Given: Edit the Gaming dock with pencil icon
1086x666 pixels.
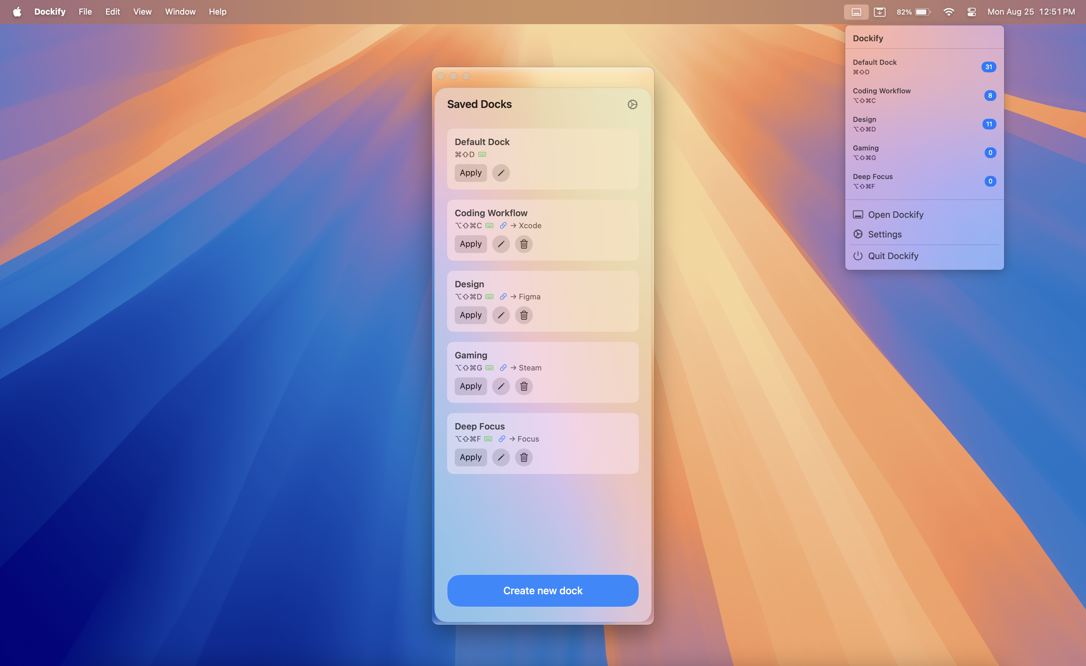Looking at the screenshot, I should 501,386.
